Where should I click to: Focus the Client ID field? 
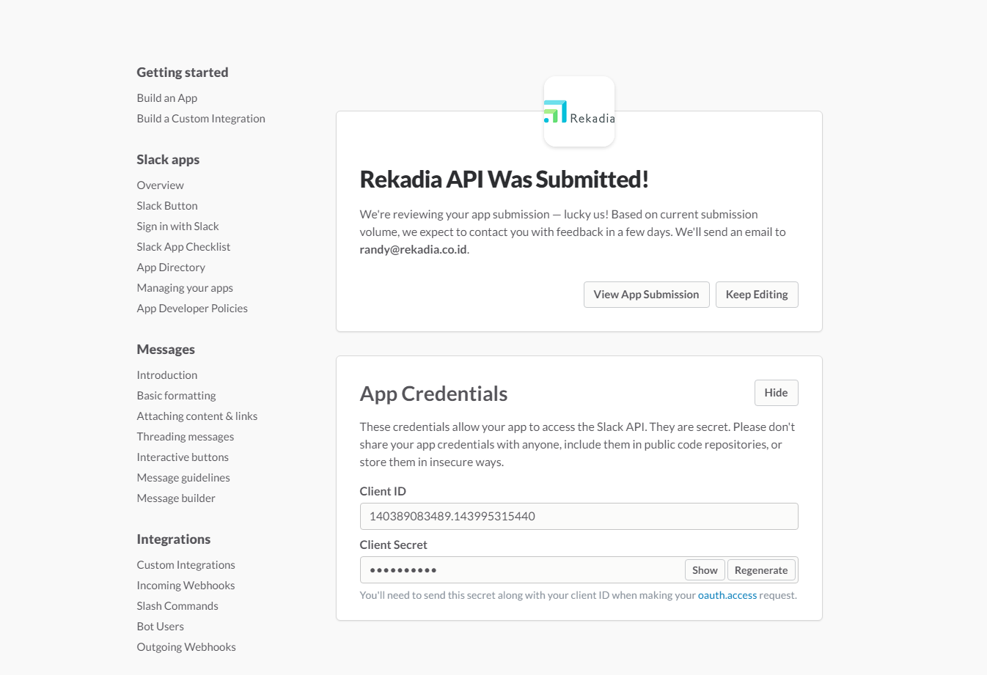click(579, 516)
